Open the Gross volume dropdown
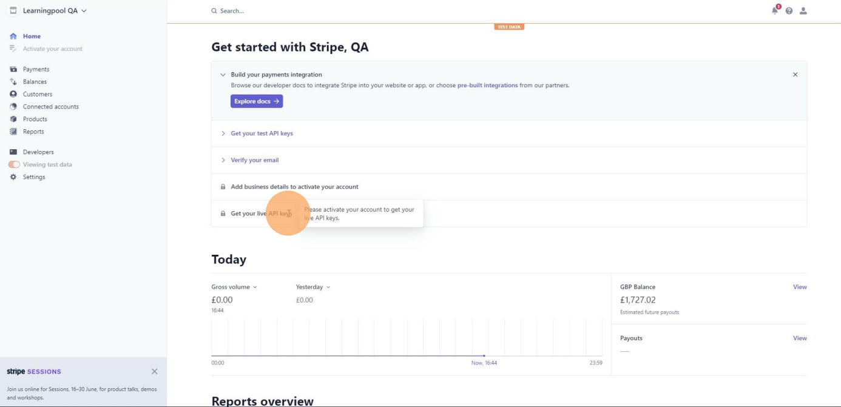 [234, 287]
